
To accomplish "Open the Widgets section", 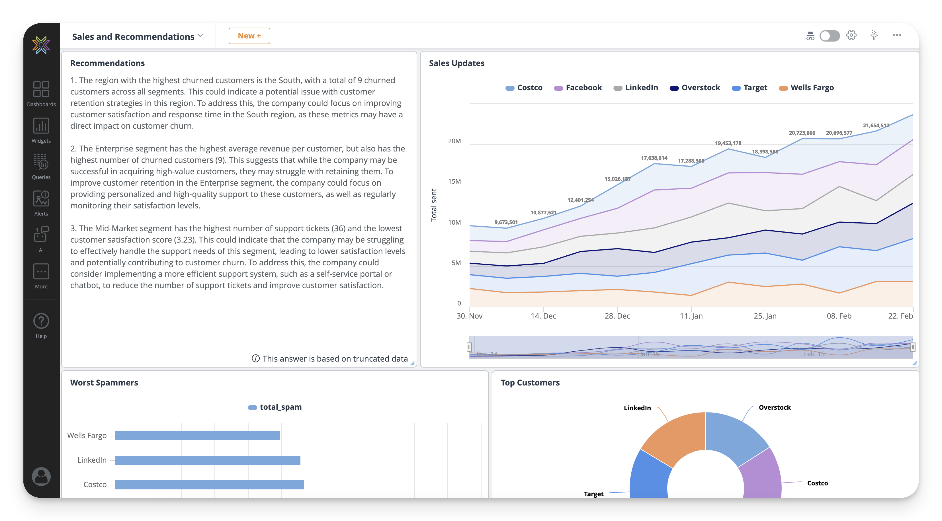I will (41, 130).
